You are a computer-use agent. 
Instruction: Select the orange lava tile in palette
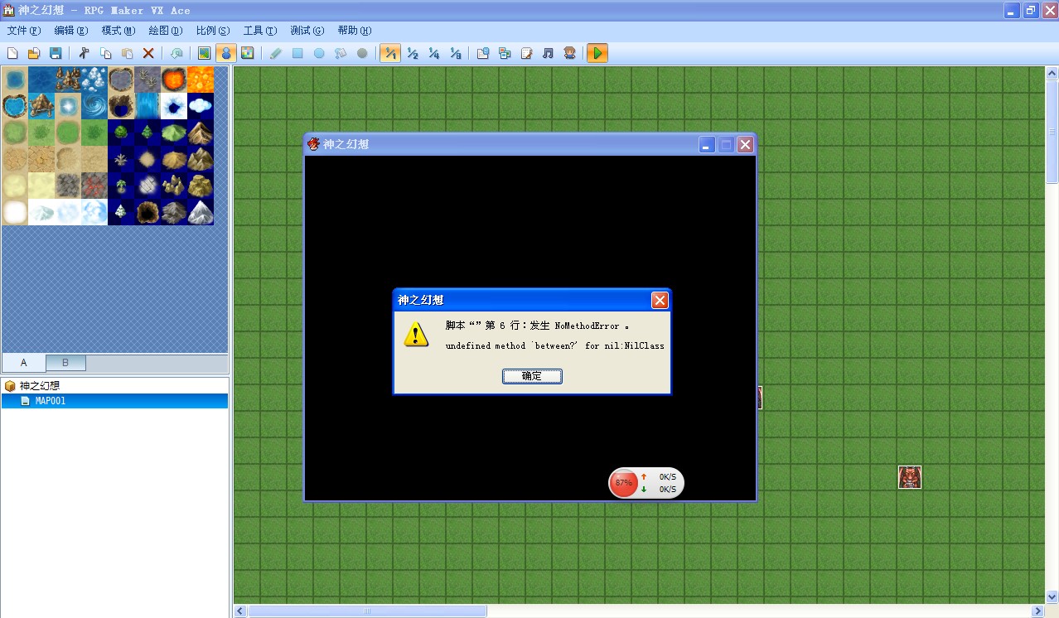coord(201,80)
